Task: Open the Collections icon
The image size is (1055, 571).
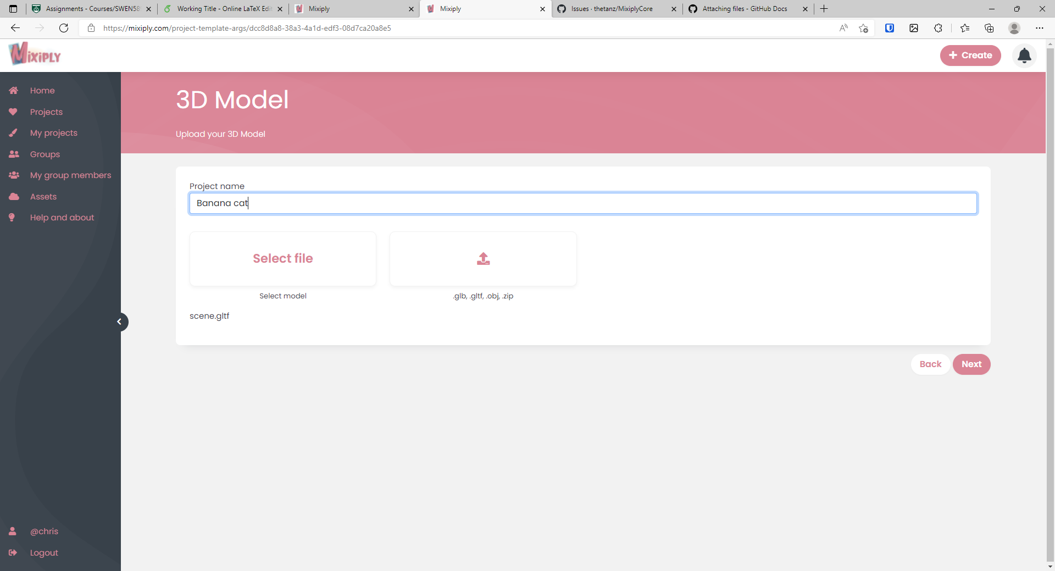Action: [989, 28]
